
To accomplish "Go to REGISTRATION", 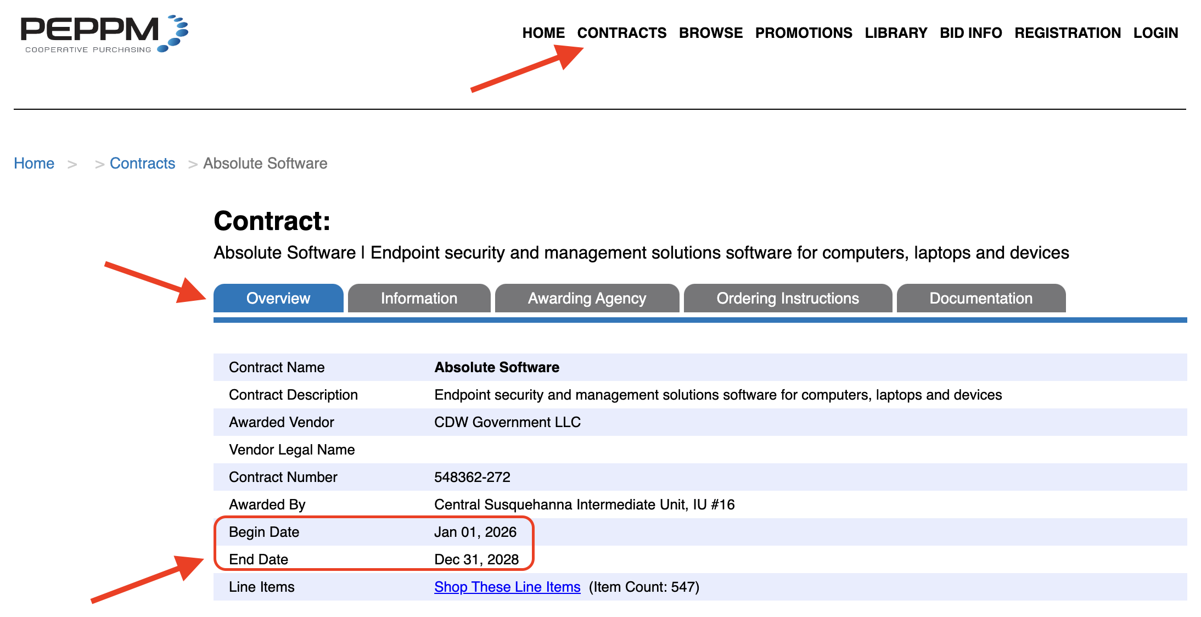I will (x=1068, y=33).
